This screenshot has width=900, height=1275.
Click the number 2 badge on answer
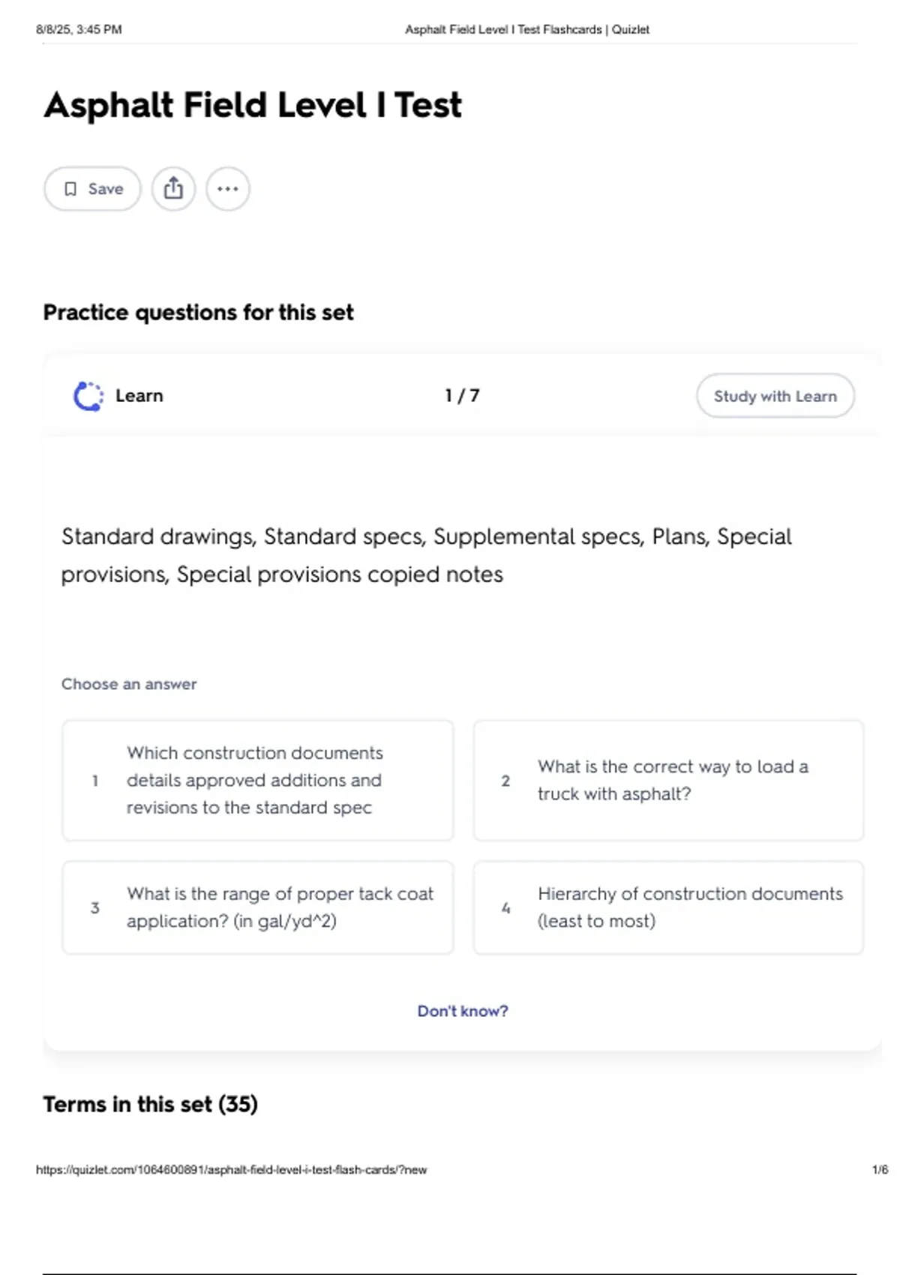point(505,781)
